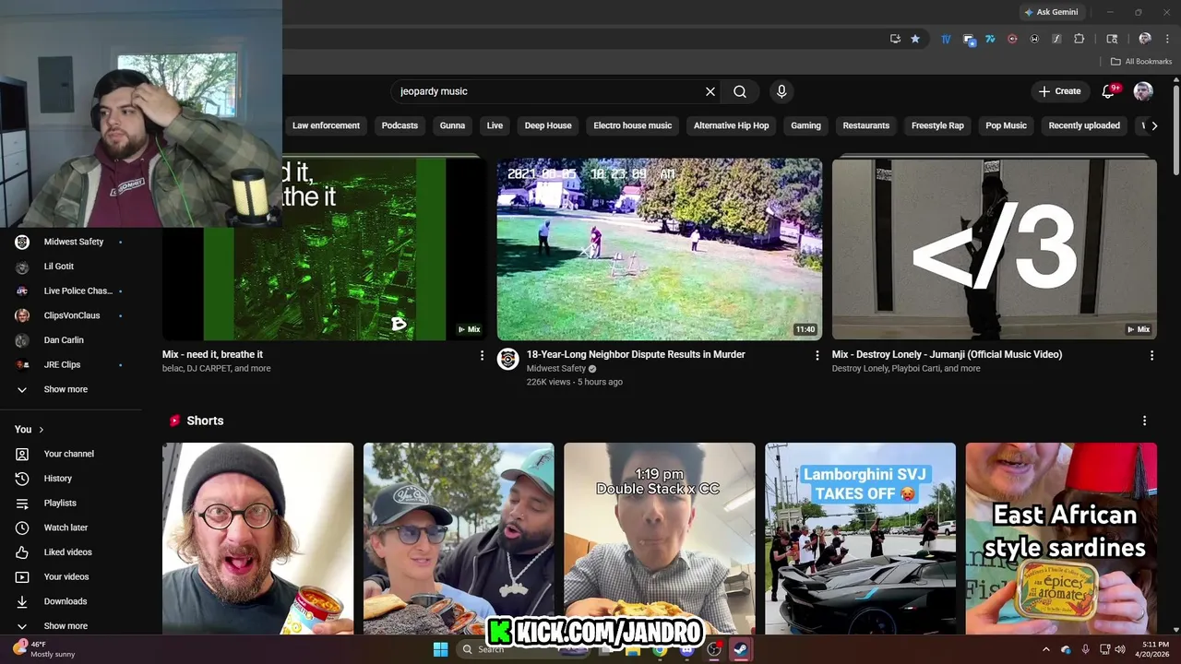Clear the search box with the X icon
1181x664 pixels.
click(x=710, y=91)
